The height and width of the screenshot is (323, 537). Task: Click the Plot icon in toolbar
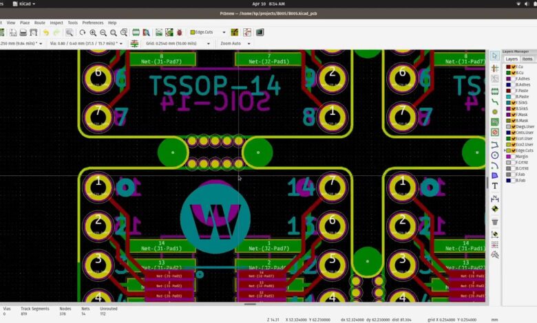[x=34, y=32]
